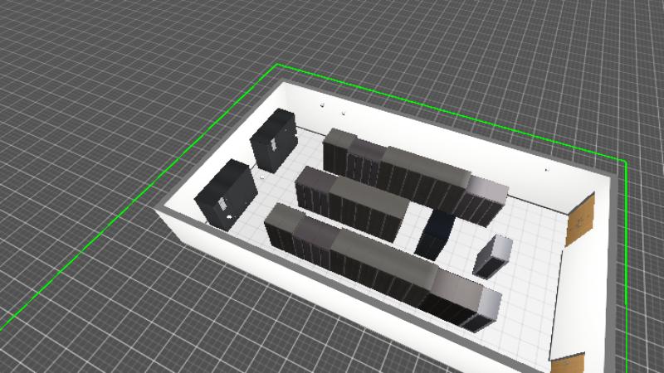Viewport: 664px width, 373px height.
Task: Select the small wall device near the right corner
Action: click(x=546, y=170)
